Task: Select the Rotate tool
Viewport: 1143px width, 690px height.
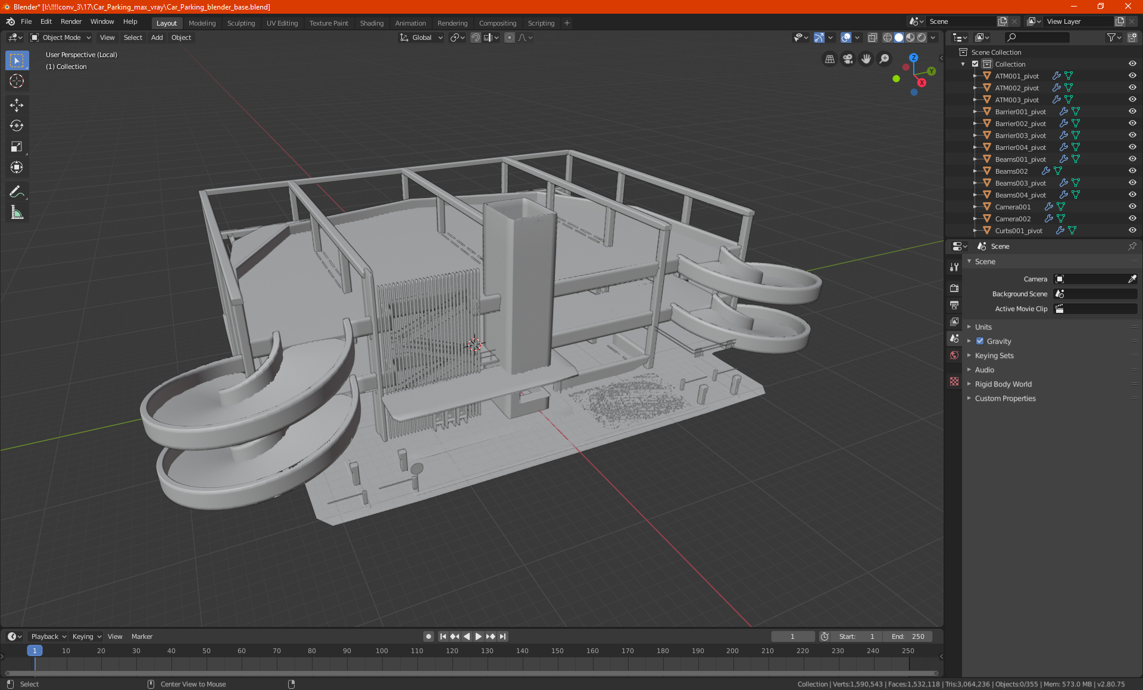Action: coord(17,126)
